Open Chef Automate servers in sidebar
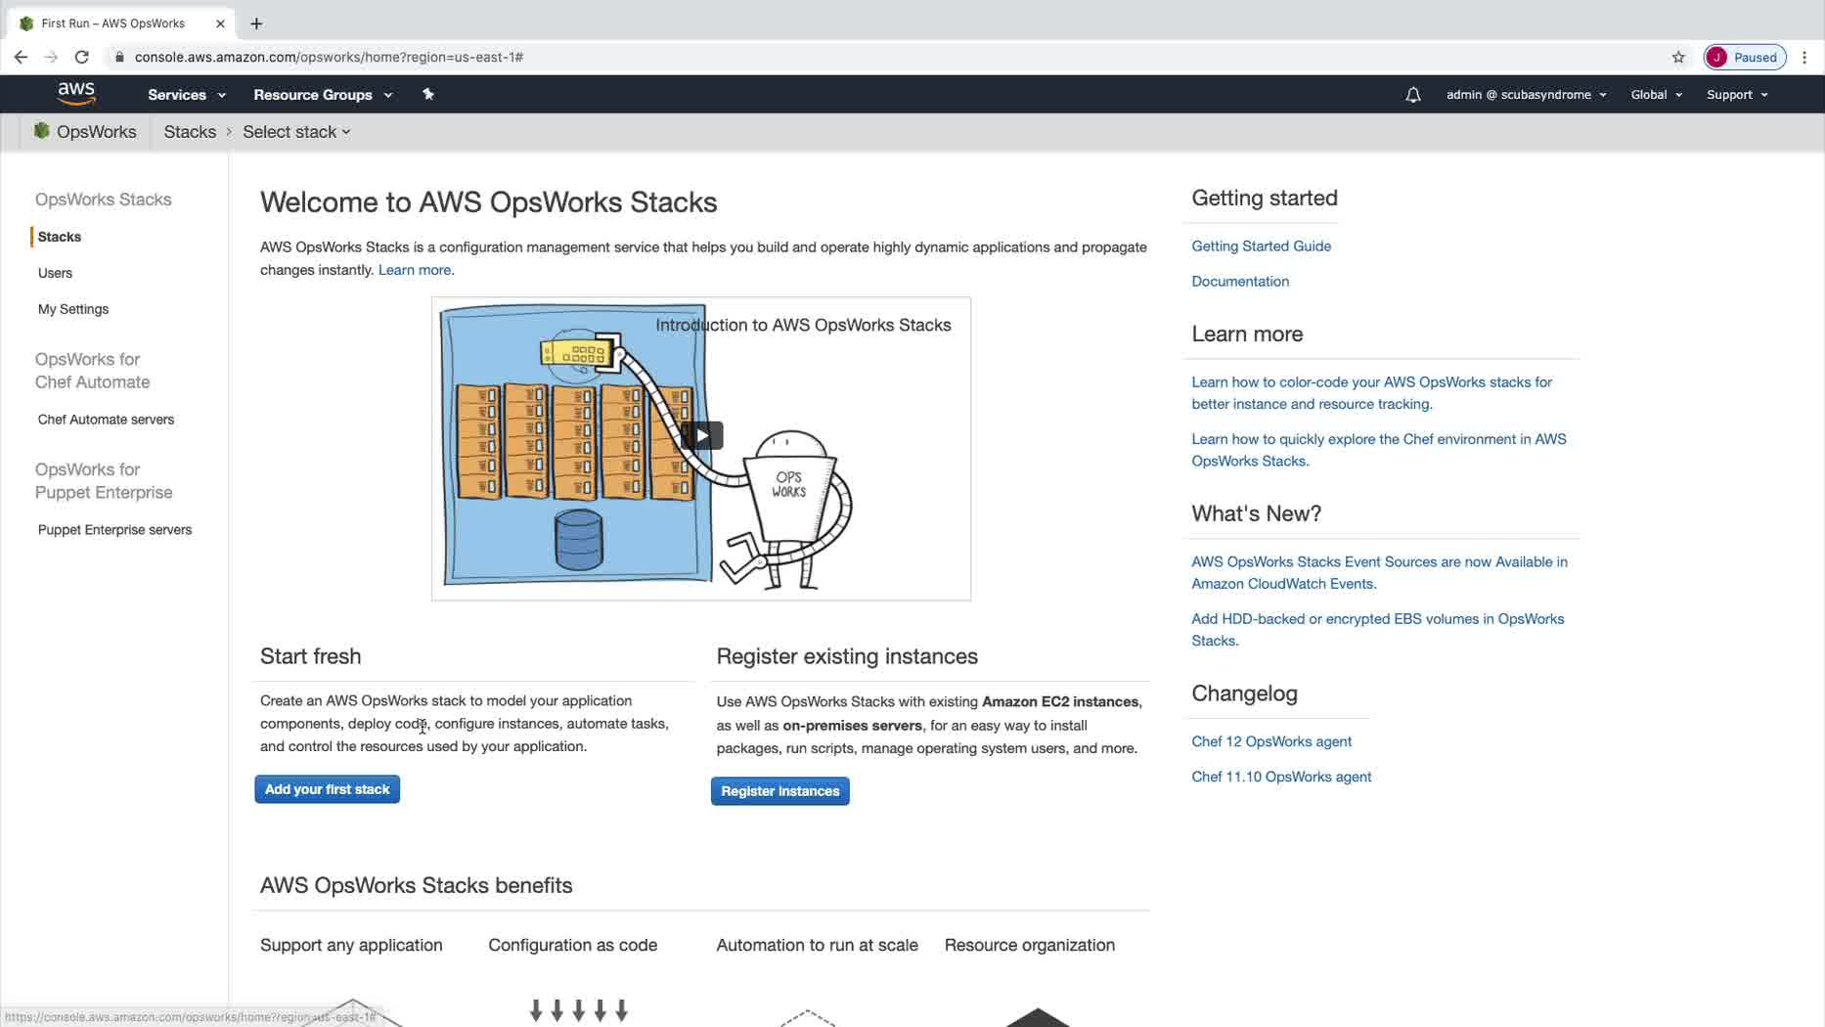This screenshot has height=1027, width=1825. pyautogui.click(x=106, y=420)
